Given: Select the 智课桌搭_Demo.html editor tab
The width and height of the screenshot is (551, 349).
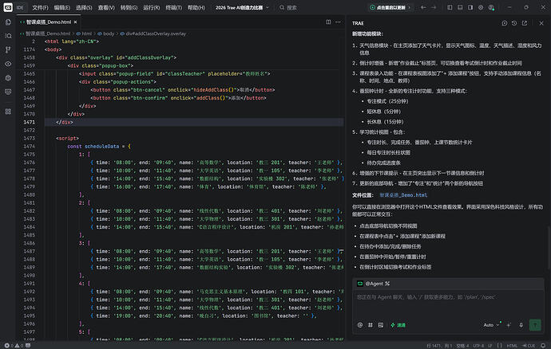Looking at the screenshot, I should click(49, 22).
